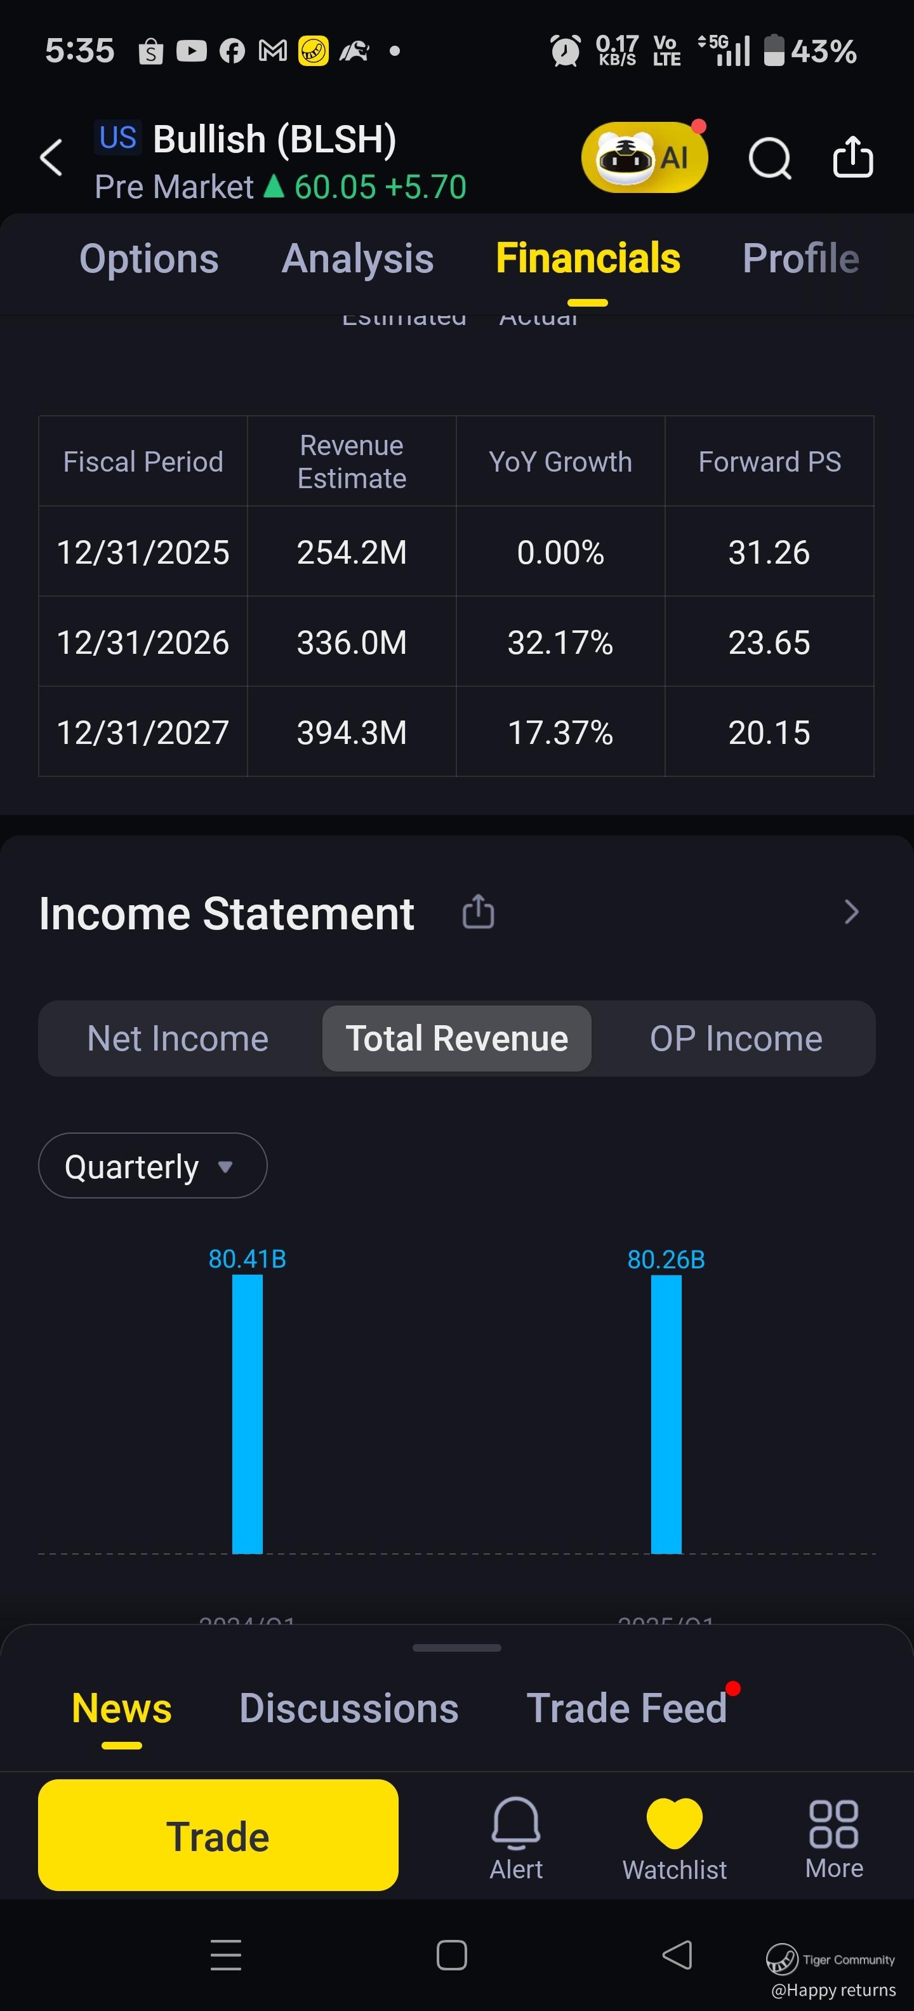Tap the Alert bell icon
This screenshot has height=2011, width=914.
tap(516, 1838)
